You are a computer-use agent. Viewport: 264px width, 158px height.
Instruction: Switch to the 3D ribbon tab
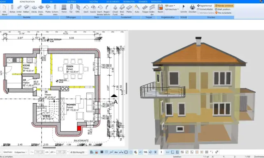(x=51, y=2)
